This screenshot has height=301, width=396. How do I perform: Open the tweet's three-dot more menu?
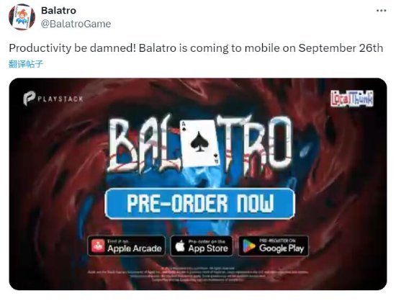click(x=381, y=11)
